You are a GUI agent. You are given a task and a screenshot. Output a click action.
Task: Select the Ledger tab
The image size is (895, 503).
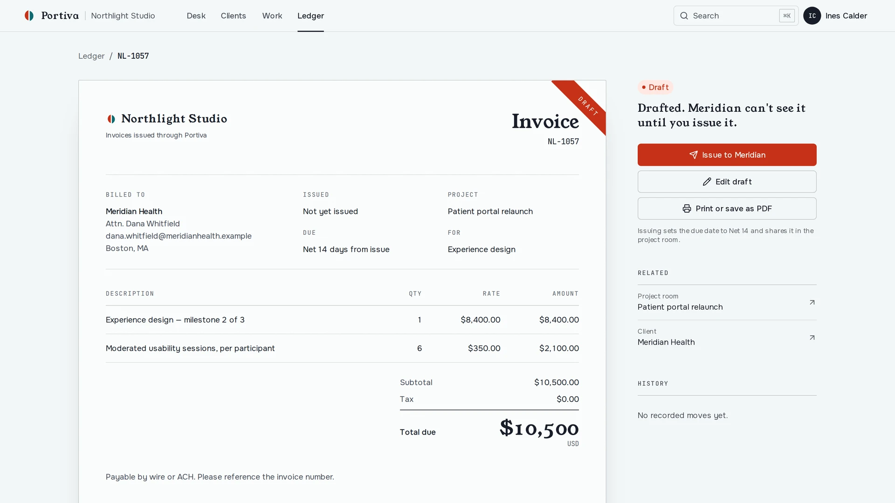pos(310,15)
